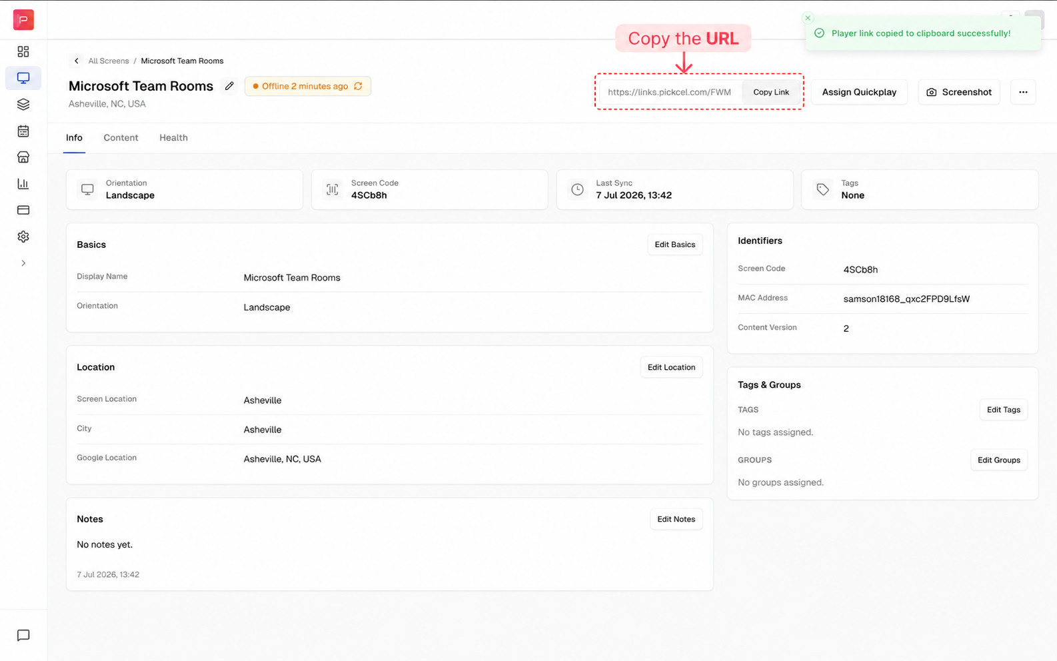The width and height of the screenshot is (1057, 661).
Task: Open the All Screens breadcrumb link
Action: point(109,61)
